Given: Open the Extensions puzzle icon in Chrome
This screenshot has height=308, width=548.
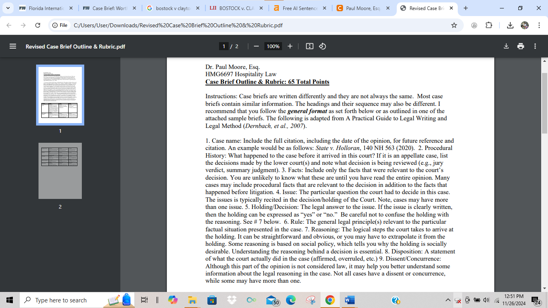Looking at the screenshot, I should click(x=489, y=25).
